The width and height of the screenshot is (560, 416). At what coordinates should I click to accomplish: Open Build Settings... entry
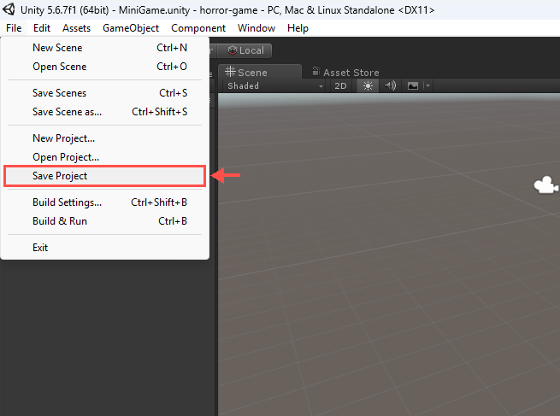(104, 202)
